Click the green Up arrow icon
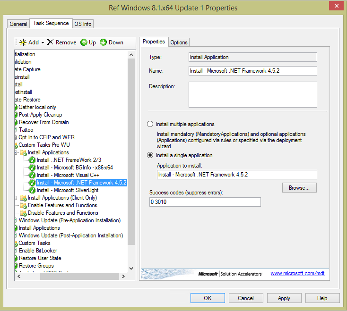The image size is (347, 311). click(84, 42)
